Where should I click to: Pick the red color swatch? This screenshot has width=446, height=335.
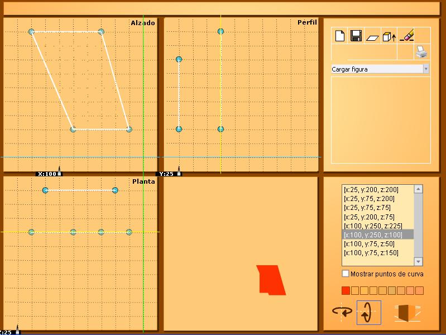[346, 290]
